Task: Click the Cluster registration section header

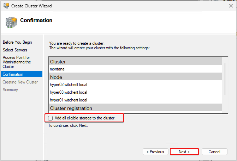Action: (x=71, y=108)
